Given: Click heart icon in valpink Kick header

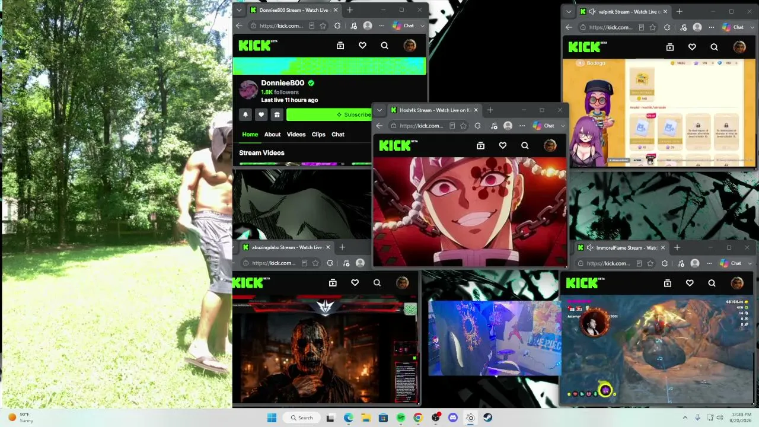Looking at the screenshot, I should 692,47.
